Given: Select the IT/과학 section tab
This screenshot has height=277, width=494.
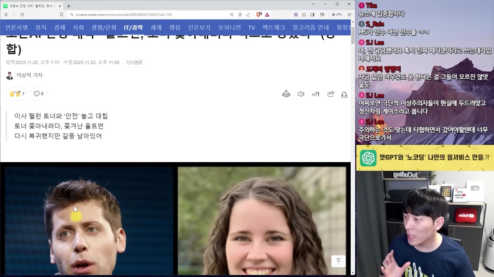Looking at the screenshot, I should click(133, 27).
